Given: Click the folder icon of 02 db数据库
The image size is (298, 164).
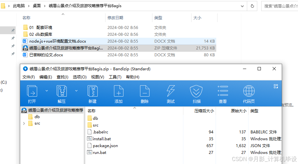Looking at the screenshot, I should click(25, 34).
